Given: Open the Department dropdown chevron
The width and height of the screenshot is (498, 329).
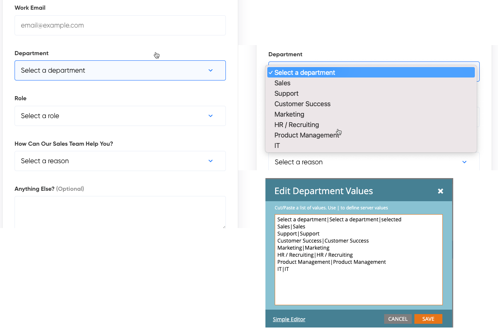Looking at the screenshot, I should (210, 70).
